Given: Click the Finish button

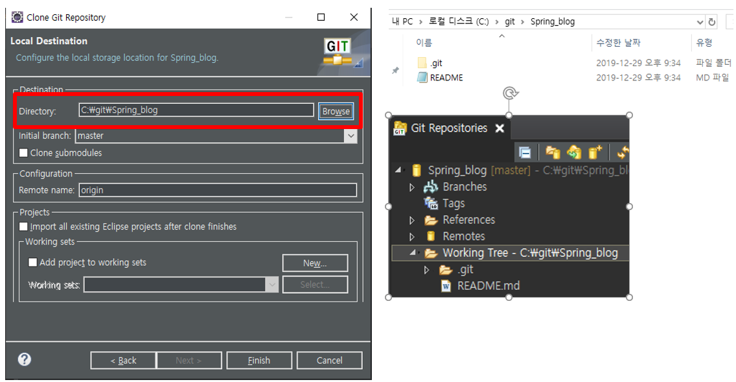Looking at the screenshot, I should (259, 361).
